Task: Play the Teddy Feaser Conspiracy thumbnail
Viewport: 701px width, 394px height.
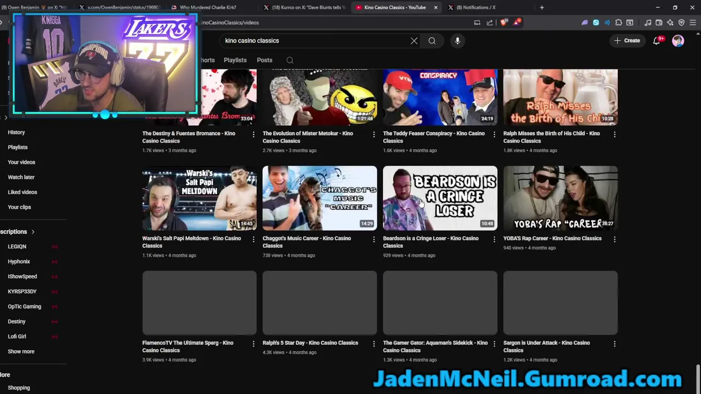Action: pyautogui.click(x=440, y=97)
